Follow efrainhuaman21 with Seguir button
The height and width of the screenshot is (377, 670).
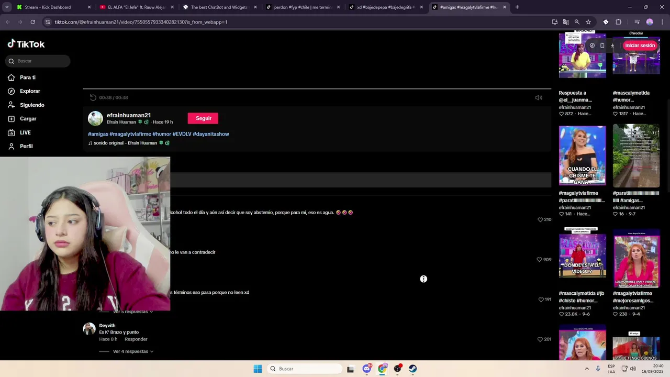click(x=203, y=118)
